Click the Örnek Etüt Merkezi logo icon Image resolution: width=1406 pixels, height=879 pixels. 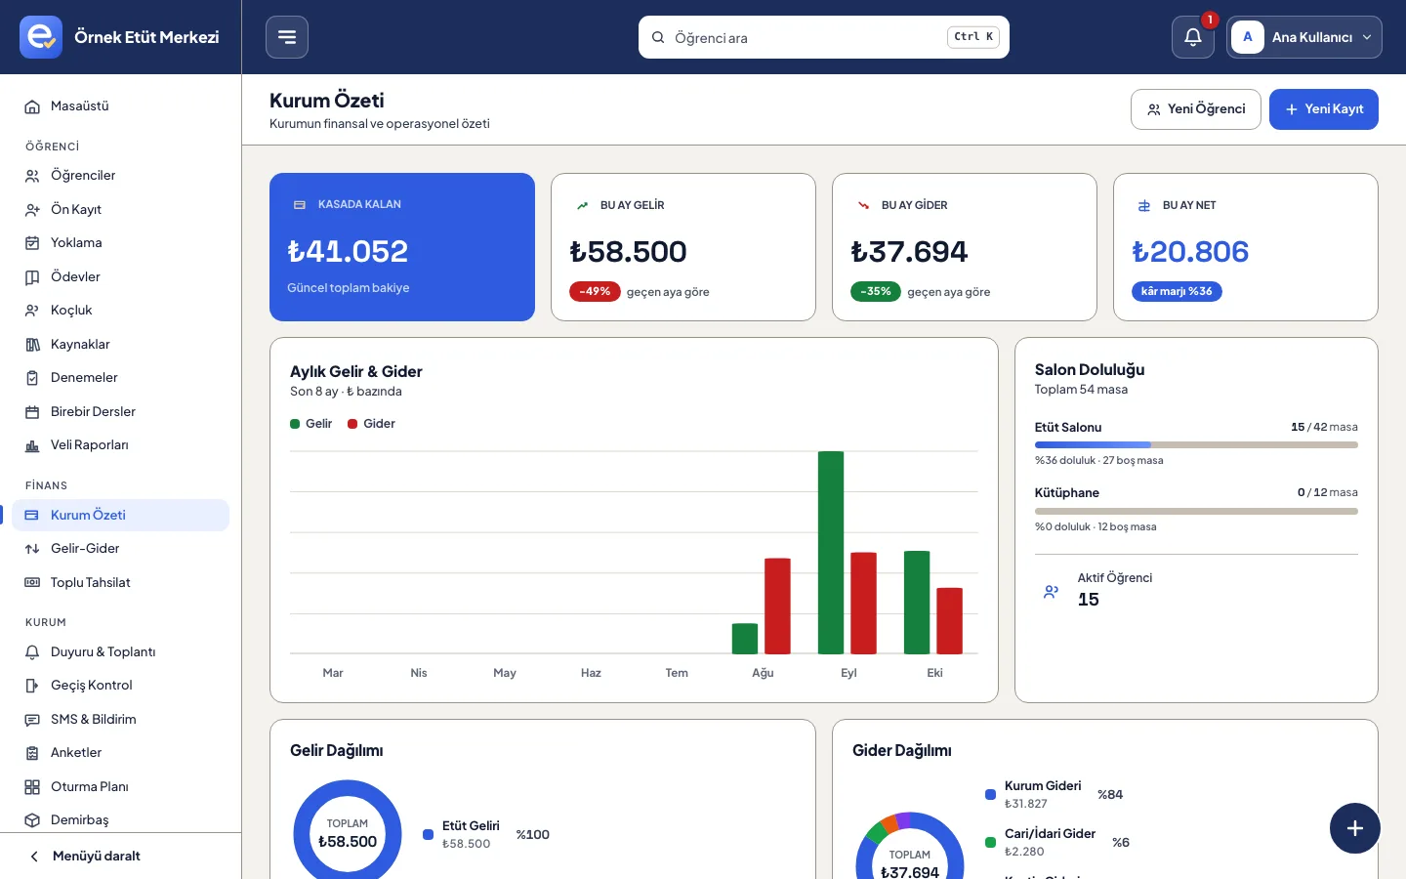click(41, 37)
